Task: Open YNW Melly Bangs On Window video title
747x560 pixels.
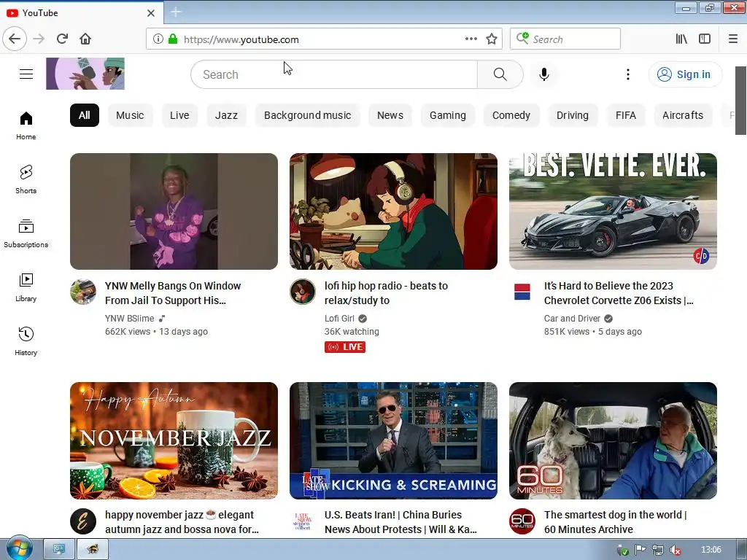Action: coord(173,293)
